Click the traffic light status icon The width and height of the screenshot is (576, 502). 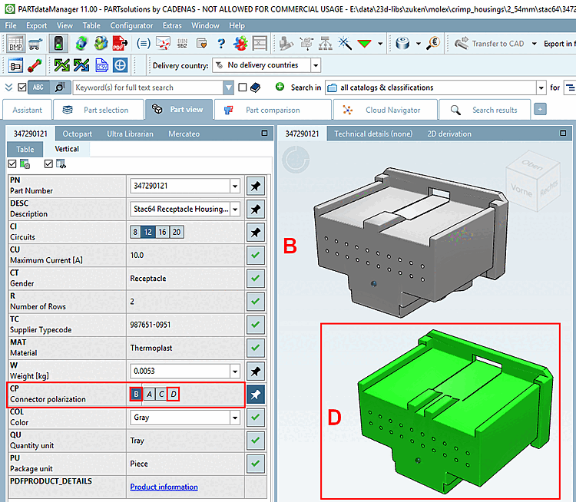58,43
